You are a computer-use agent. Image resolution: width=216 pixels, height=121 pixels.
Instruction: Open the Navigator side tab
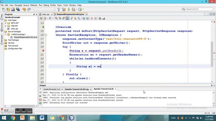(2, 40)
